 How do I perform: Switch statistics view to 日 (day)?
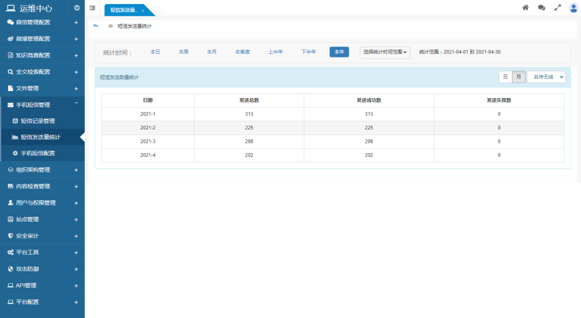click(x=505, y=77)
